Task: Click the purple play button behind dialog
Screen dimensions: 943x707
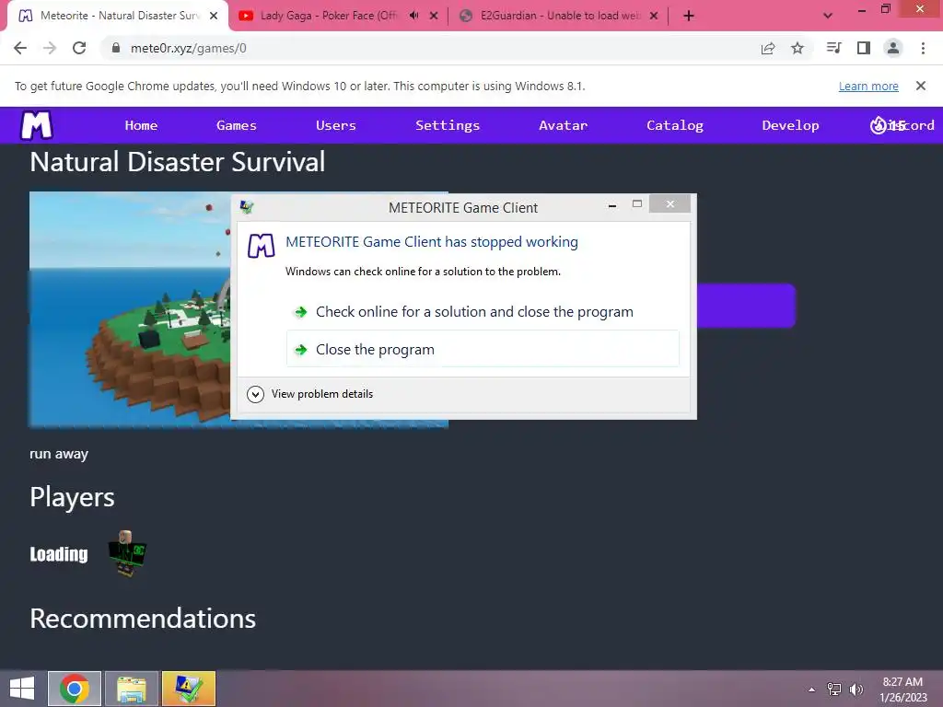Action: coord(746,306)
